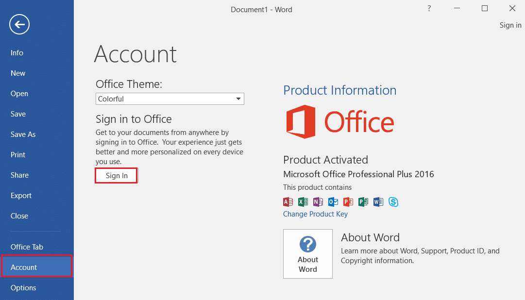Image resolution: width=525 pixels, height=300 pixels.
Task: Open the About Word button
Action: [x=308, y=254]
